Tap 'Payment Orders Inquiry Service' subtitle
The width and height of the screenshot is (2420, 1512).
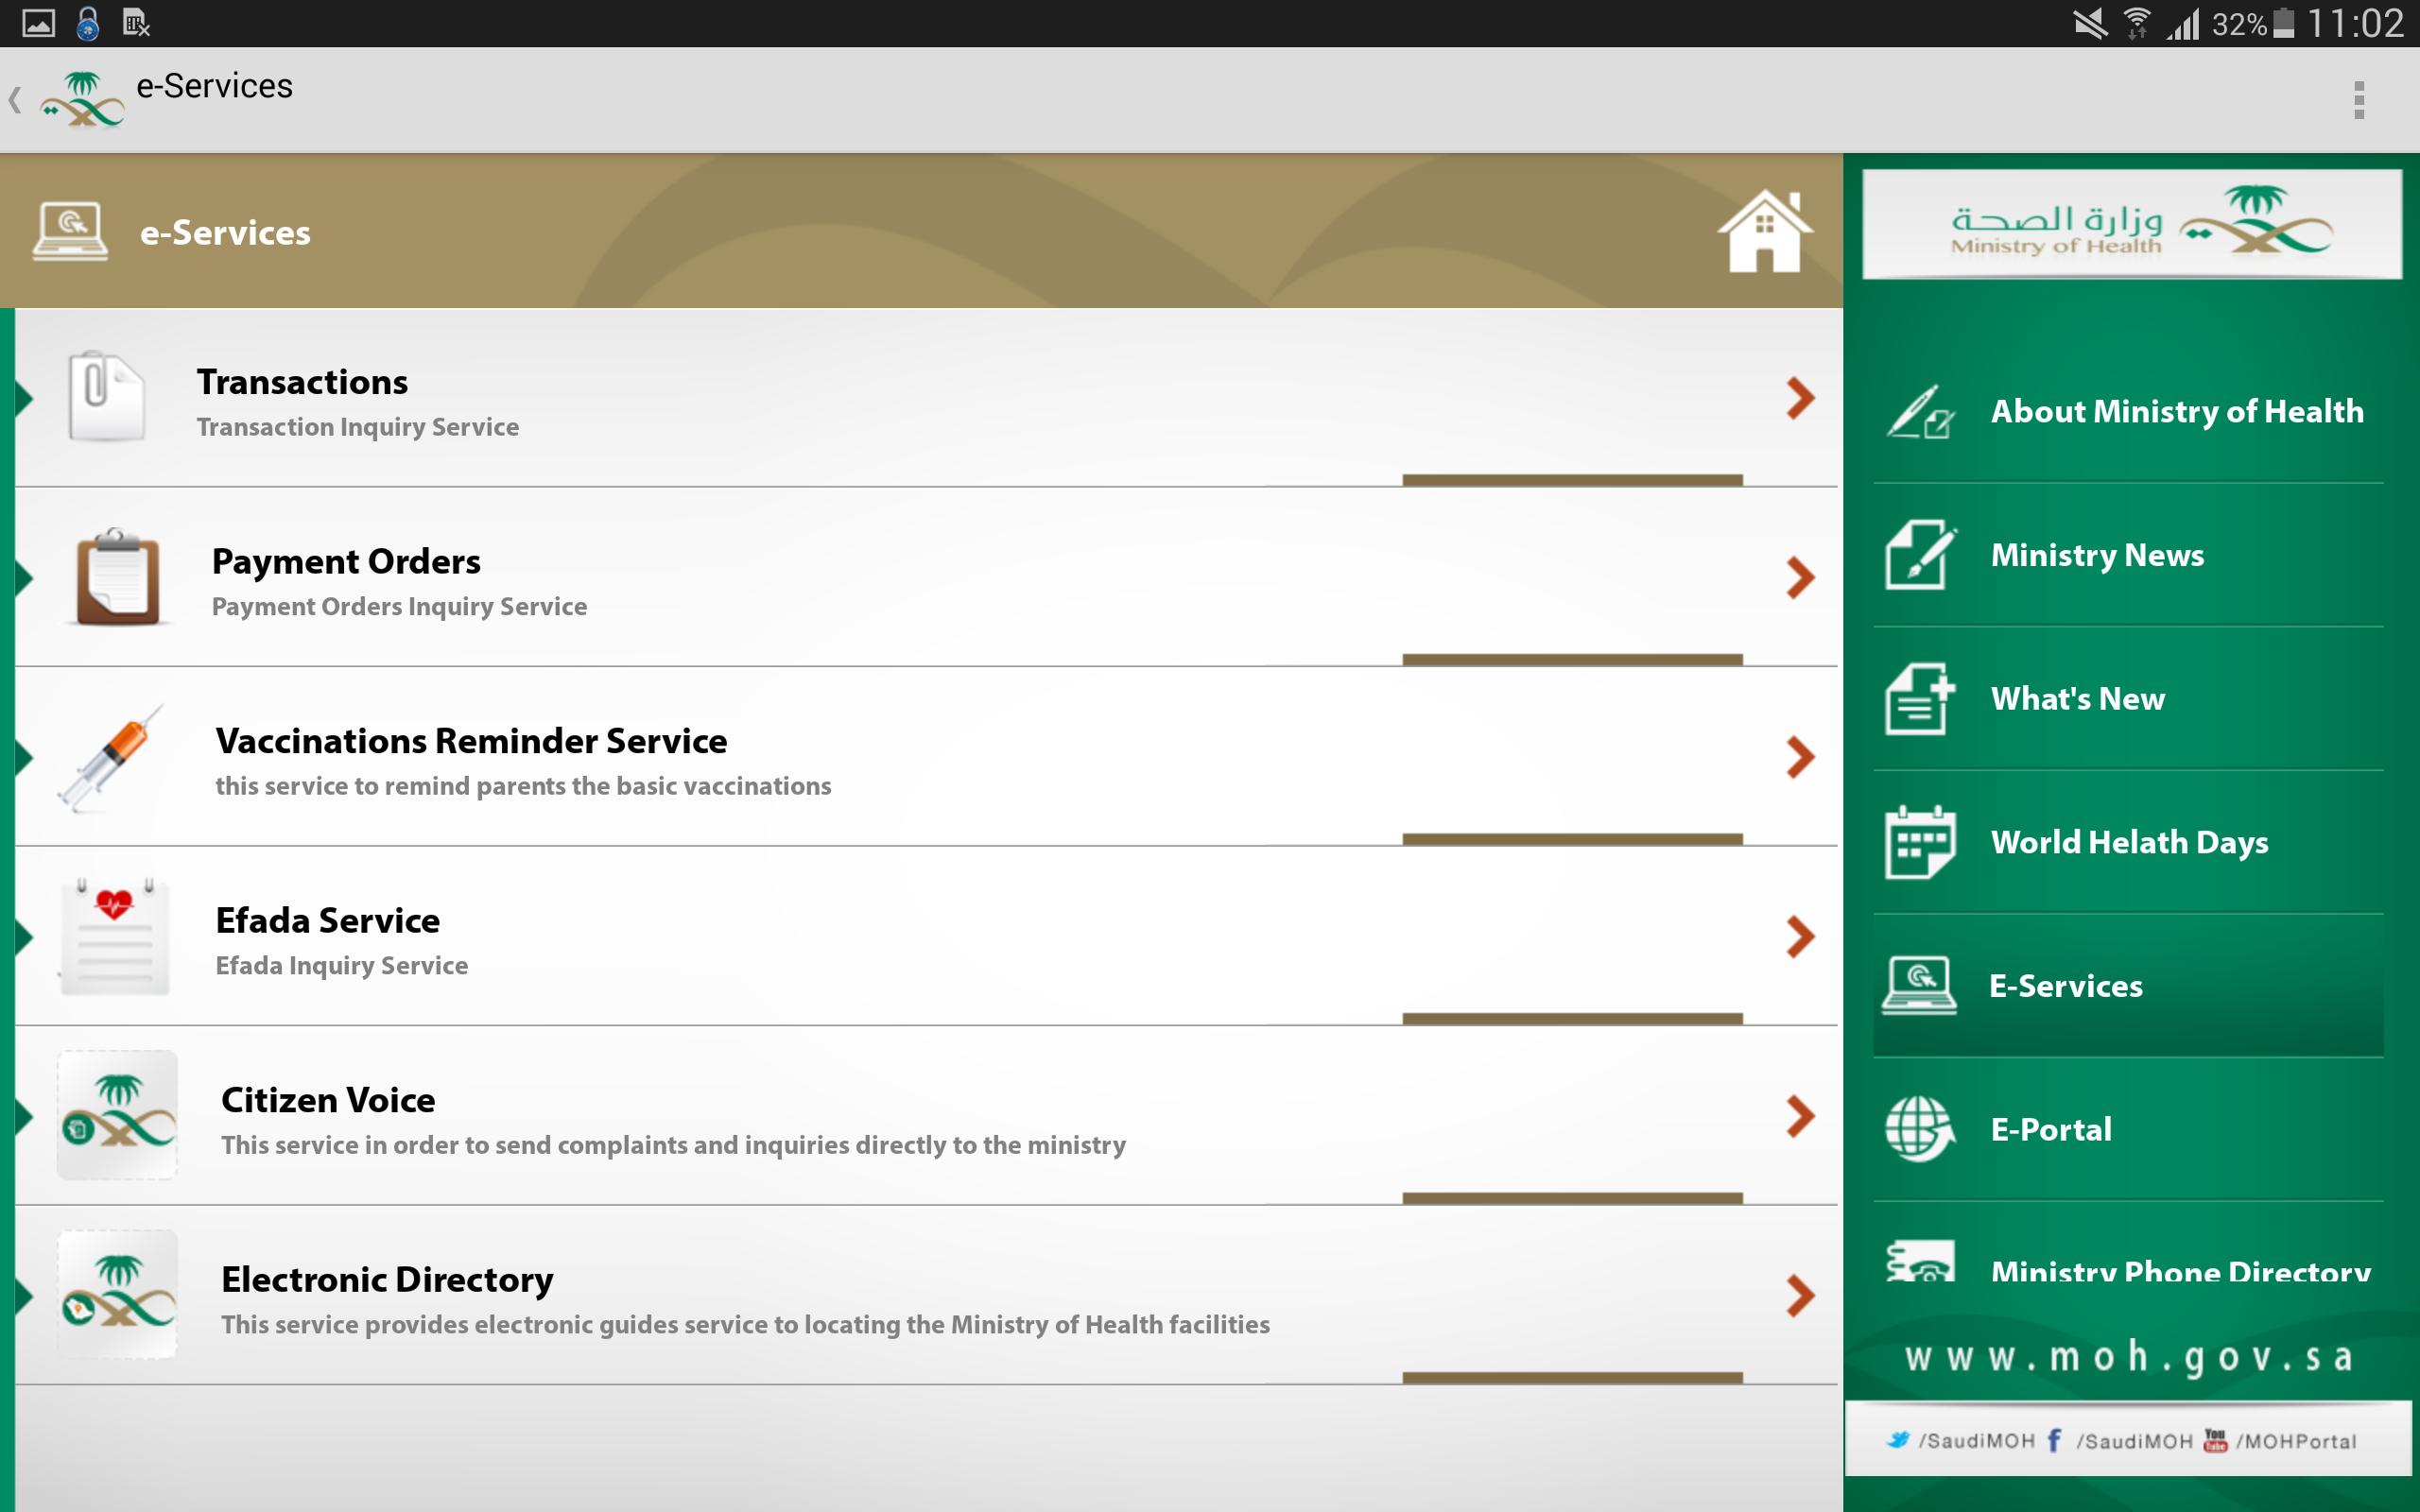pos(399,607)
